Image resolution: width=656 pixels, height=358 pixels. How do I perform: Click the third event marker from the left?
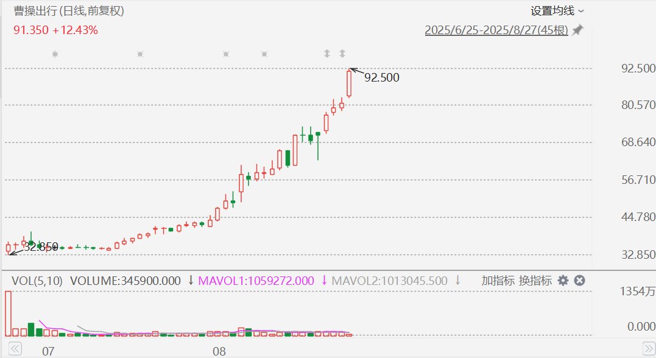click(226, 54)
